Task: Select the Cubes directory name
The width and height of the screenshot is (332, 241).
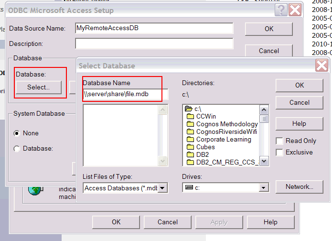Action: [x=205, y=147]
